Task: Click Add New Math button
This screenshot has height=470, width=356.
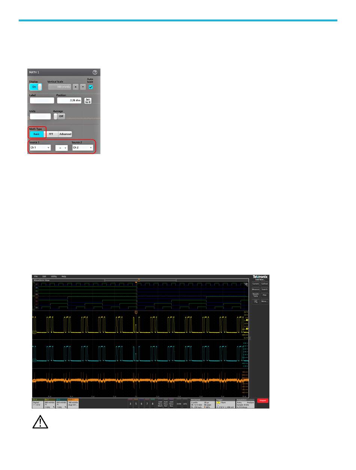Action: pyautogui.click(x=160, y=403)
